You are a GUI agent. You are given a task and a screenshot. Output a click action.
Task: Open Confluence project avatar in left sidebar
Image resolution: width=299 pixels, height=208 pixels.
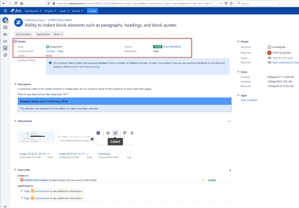(5, 20)
